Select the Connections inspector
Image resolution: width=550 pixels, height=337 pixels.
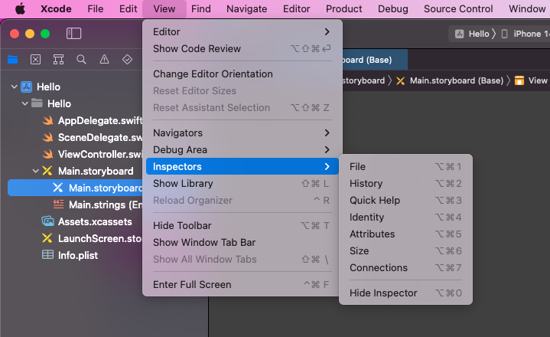coord(405,267)
